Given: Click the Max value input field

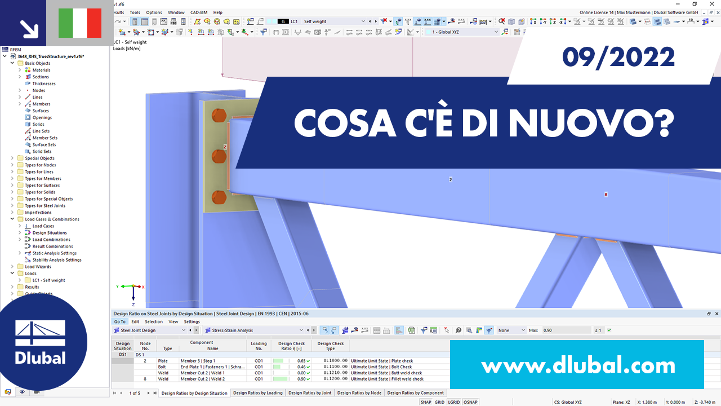Looking at the screenshot, I should point(567,330).
